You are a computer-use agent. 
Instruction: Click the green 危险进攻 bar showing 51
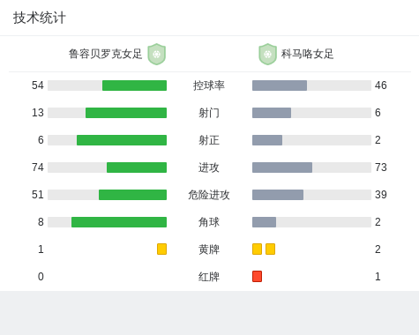132,195
